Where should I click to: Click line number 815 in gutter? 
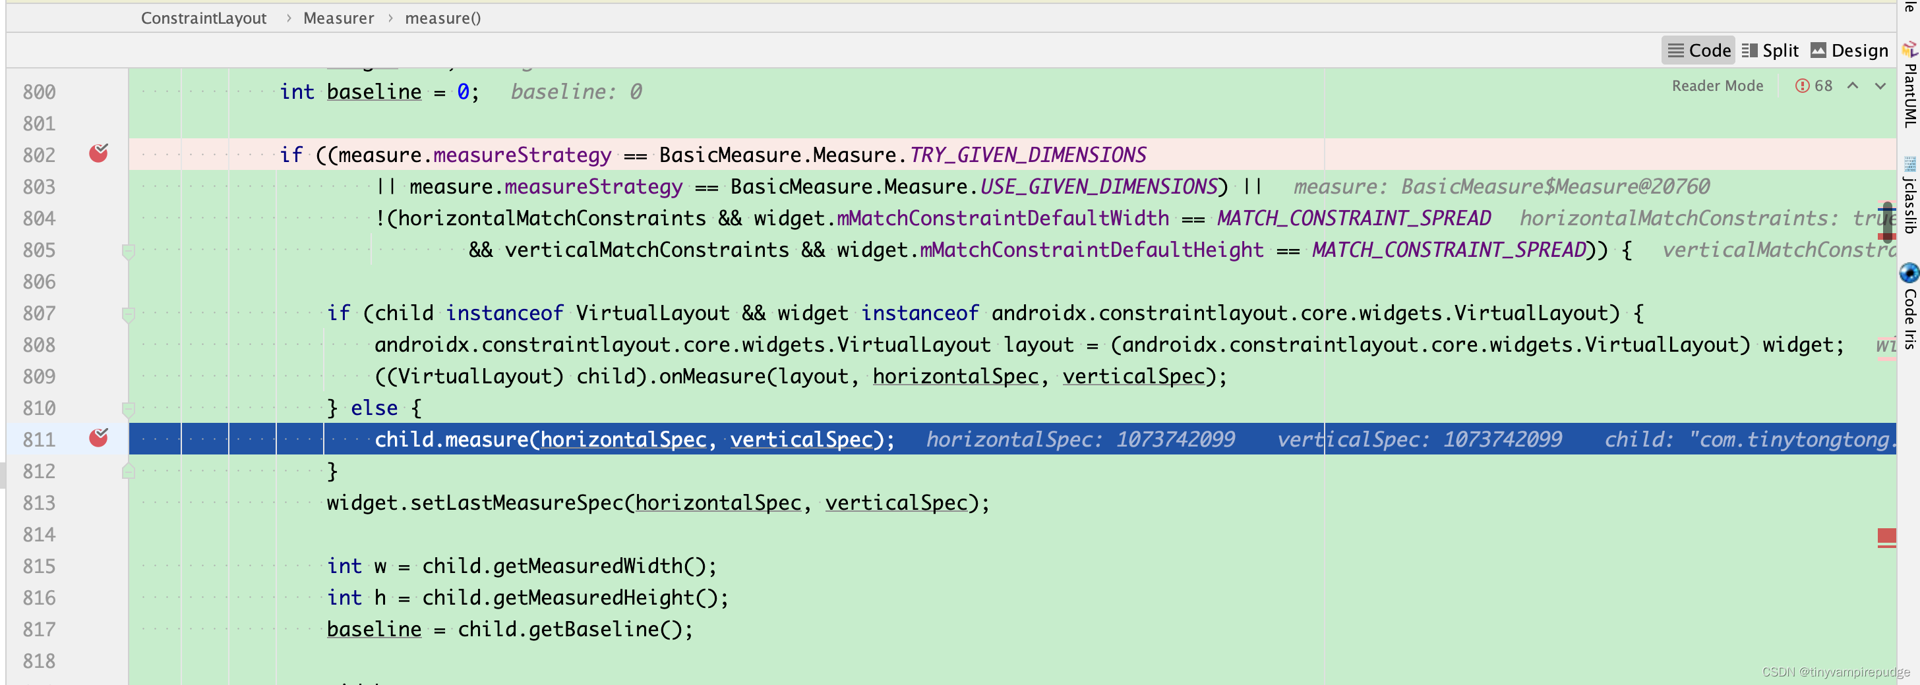[39, 566]
